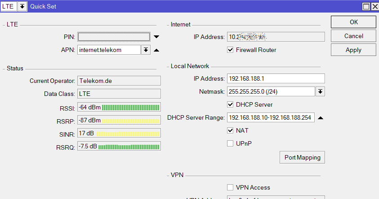Edit the DHCP Server Range field
This screenshot has width=379, height=199.
coord(271,117)
